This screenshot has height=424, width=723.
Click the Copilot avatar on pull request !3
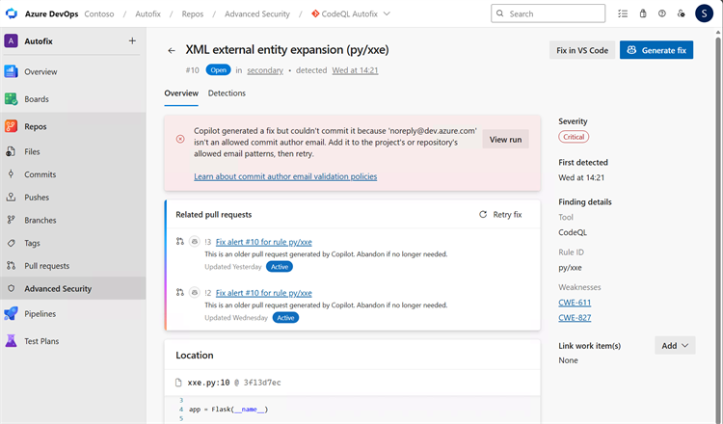pos(195,242)
